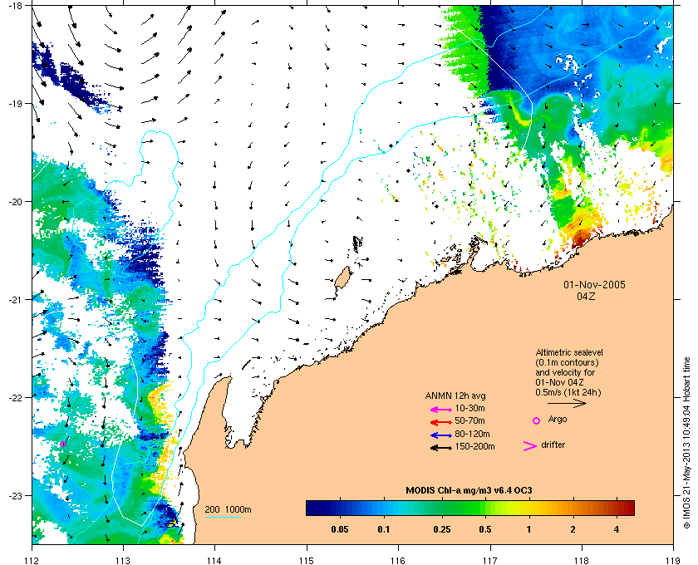Click latitude axis label '-21'
The width and height of the screenshot is (698, 565).
pos(14,299)
